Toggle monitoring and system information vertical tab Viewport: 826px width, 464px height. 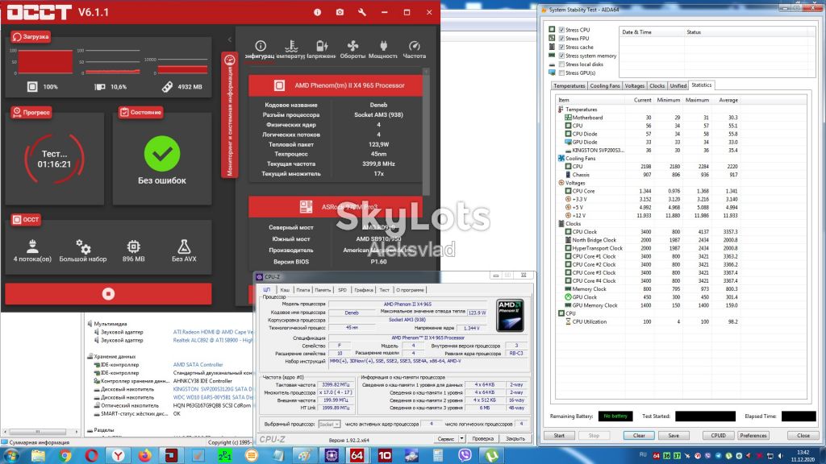point(230,114)
